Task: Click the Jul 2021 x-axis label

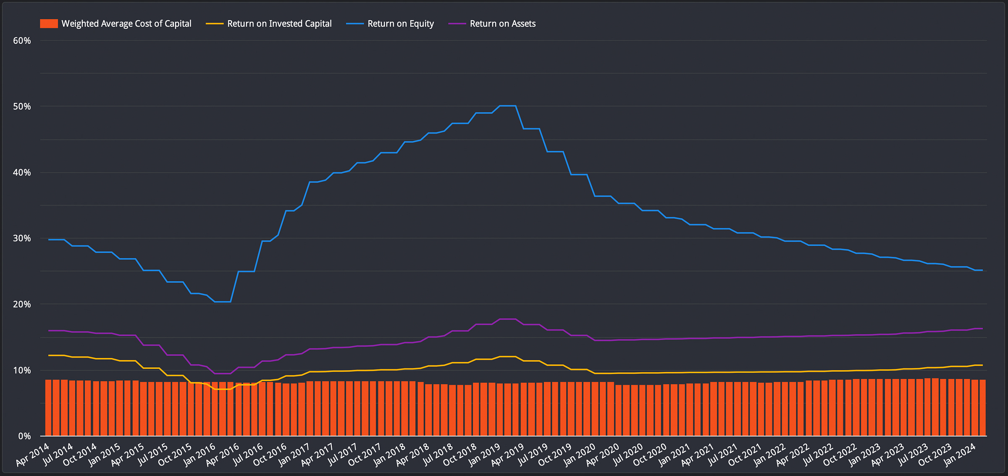Action: pos(722,455)
